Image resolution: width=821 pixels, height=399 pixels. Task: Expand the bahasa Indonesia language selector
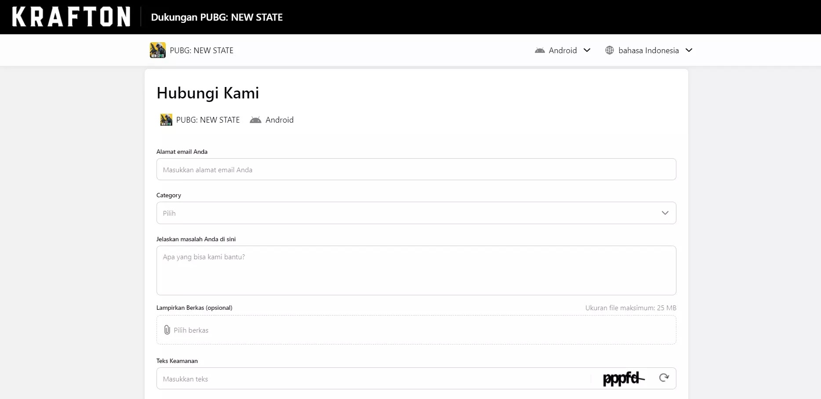(x=649, y=50)
